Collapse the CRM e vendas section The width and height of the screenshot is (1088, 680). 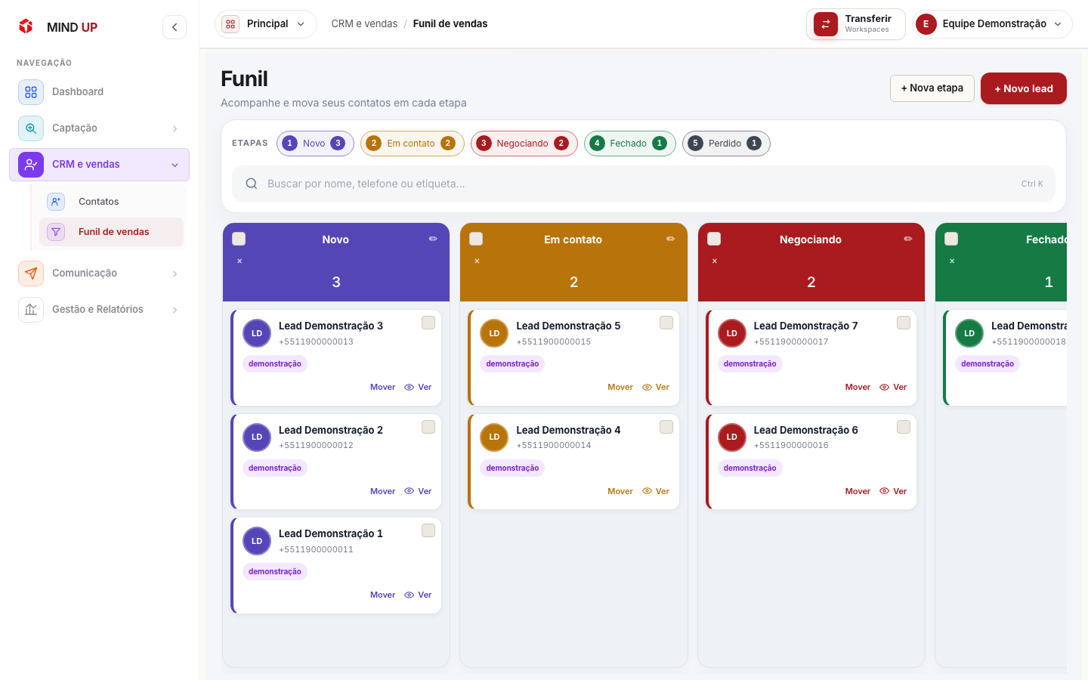pos(175,165)
